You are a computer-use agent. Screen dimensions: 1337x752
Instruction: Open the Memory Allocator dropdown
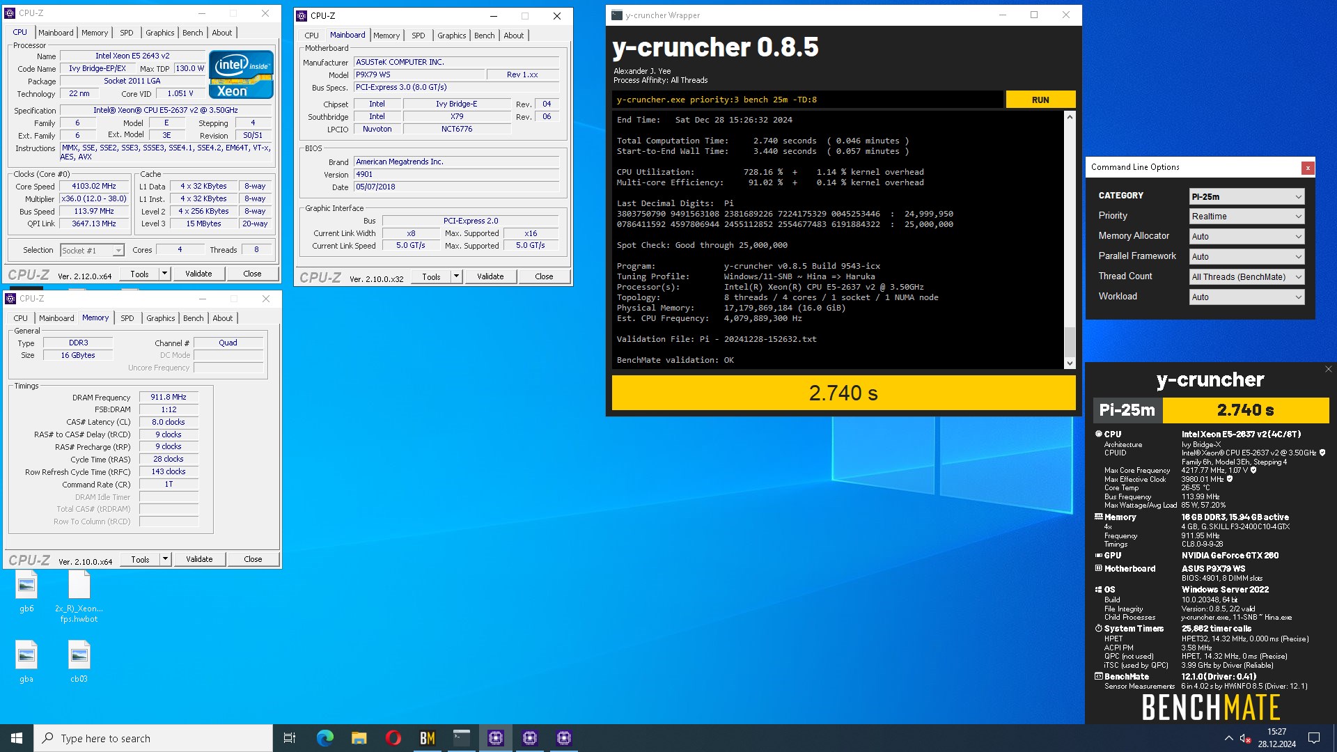pos(1246,237)
